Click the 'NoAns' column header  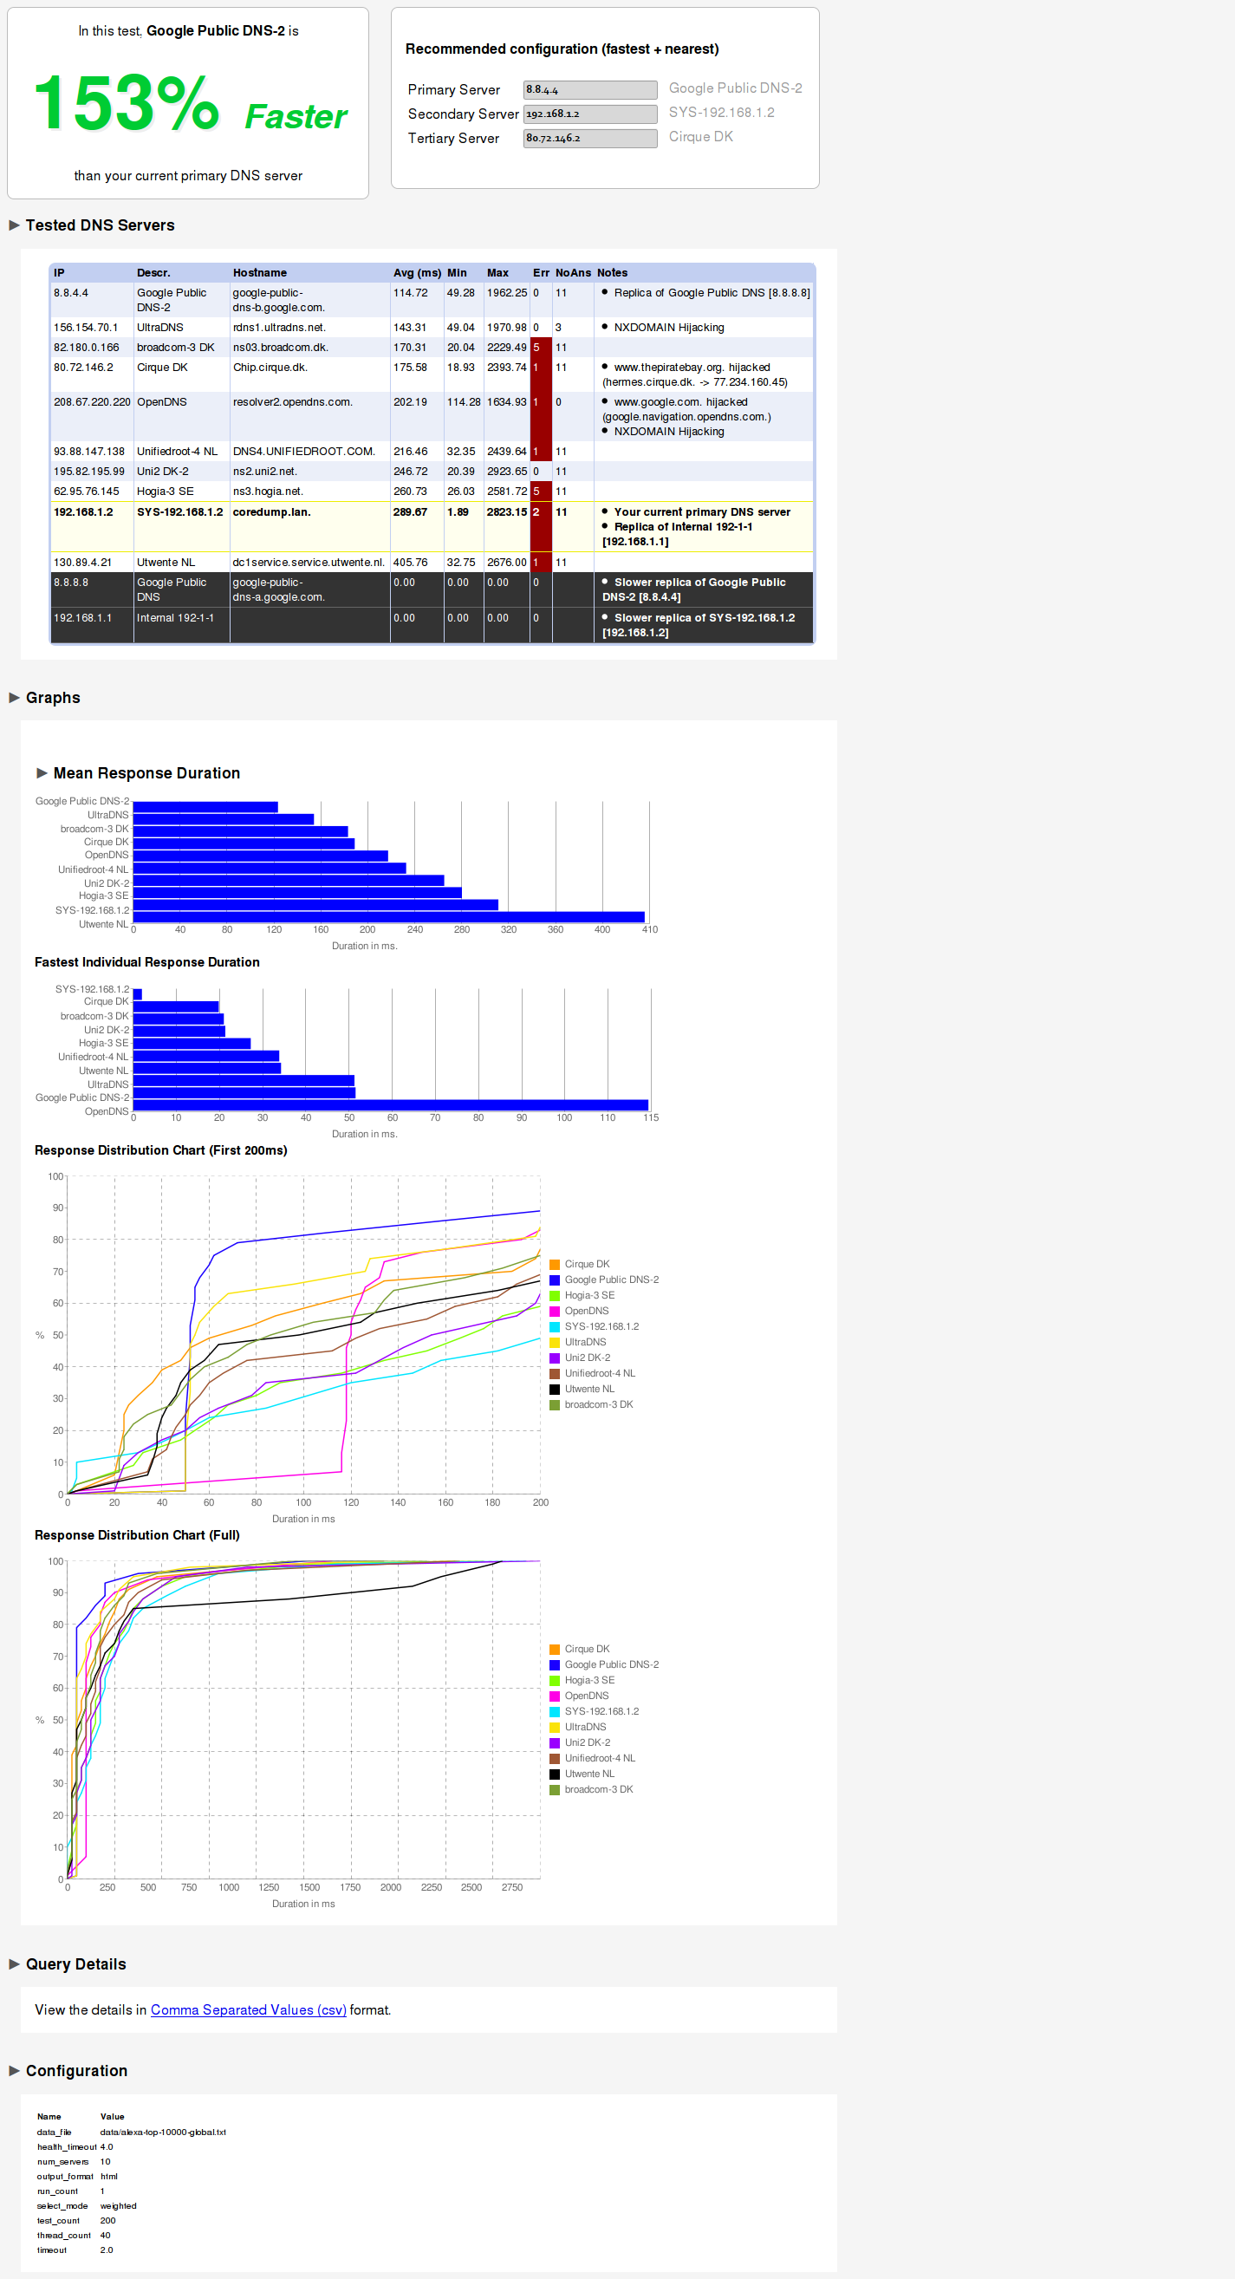tap(573, 273)
